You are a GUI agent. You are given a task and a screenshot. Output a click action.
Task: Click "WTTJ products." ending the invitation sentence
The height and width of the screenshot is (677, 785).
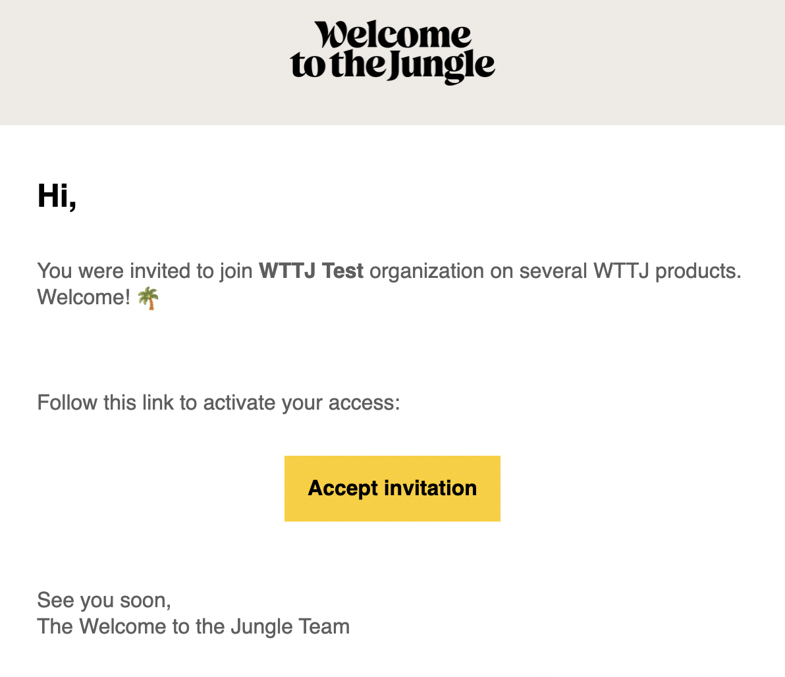pyautogui.click(x=667, y=271)
